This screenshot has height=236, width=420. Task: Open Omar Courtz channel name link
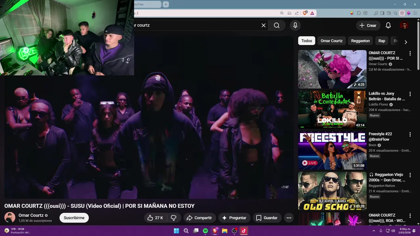(31, 215)
